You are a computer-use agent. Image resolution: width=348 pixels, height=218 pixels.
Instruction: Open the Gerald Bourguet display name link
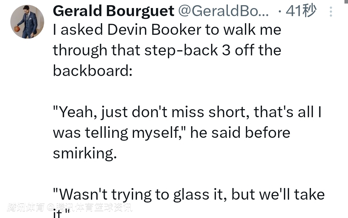coord(113,11)
